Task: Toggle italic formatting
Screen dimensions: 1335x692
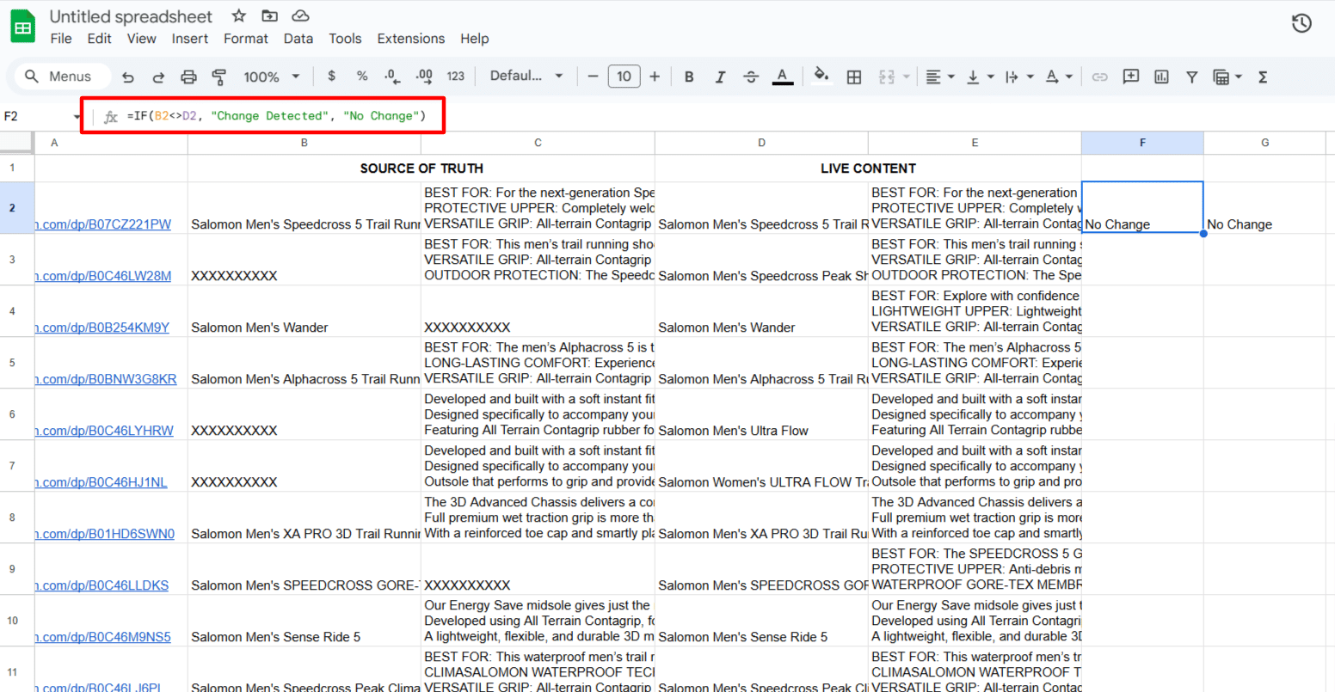Action: point(720,77)
